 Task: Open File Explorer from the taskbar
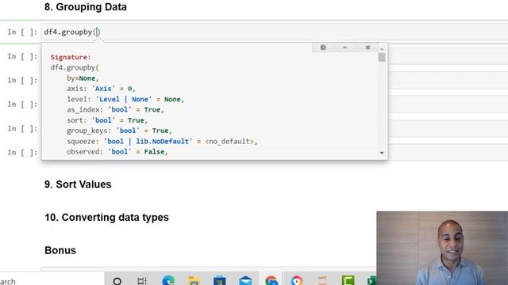pyautogui.click(x=194, y=280)
